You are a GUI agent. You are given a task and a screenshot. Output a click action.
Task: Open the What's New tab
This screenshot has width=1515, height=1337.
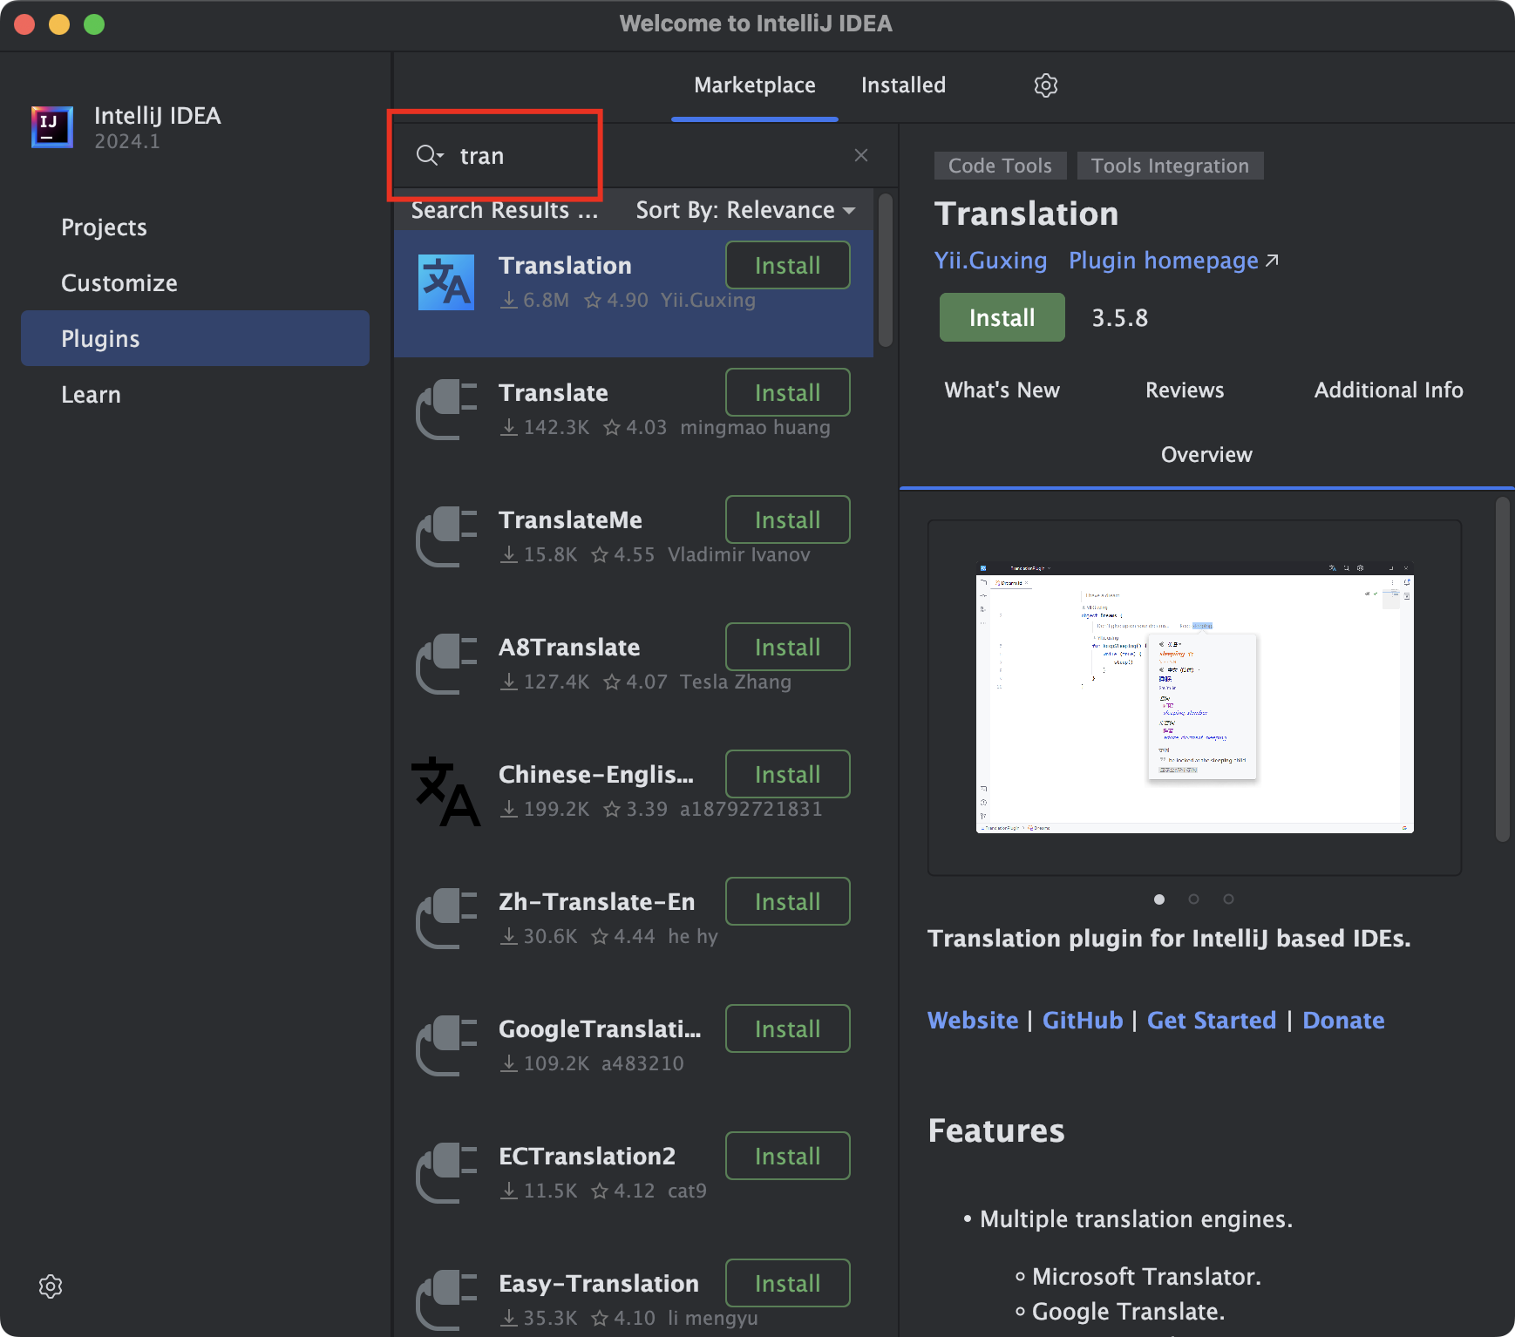pos(1002,390)
